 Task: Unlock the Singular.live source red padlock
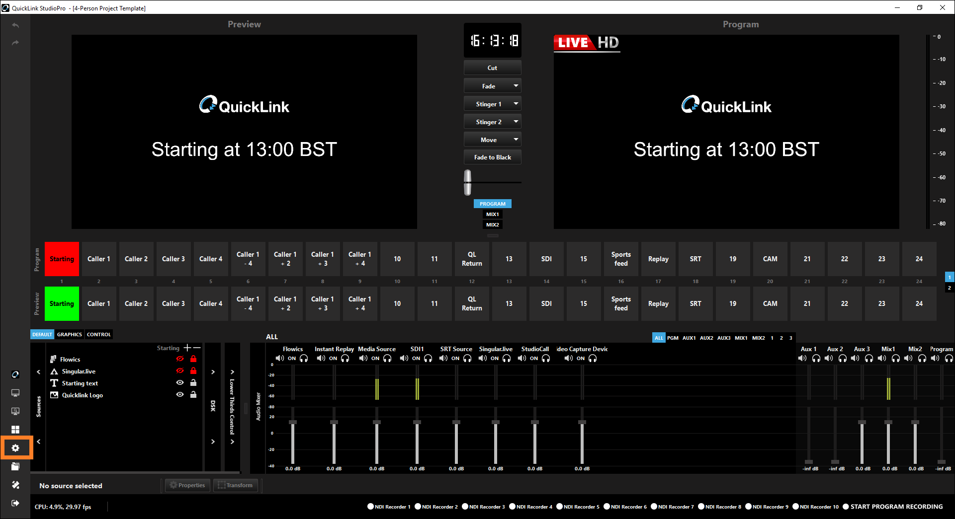pyautogui.click(x=193, y=371)
